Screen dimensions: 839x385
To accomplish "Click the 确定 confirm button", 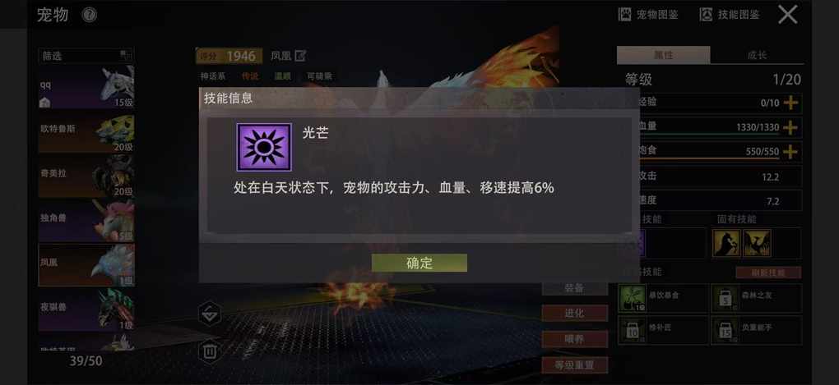I will click(419, 263).
